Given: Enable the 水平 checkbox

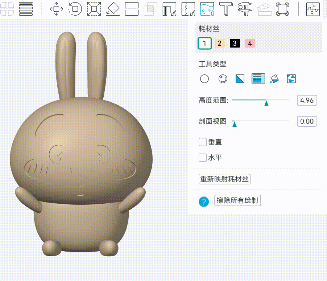Looking at the screenshot, I should coord(203,158).
